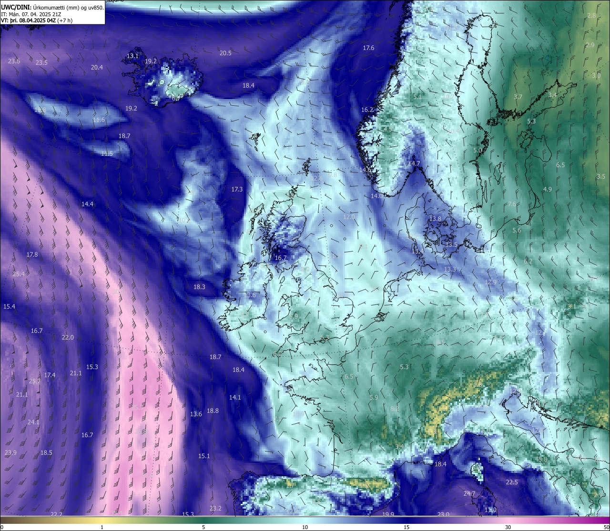Click the 13.5 value label
Screen dimensions: 610x531
tap(451, 245)
